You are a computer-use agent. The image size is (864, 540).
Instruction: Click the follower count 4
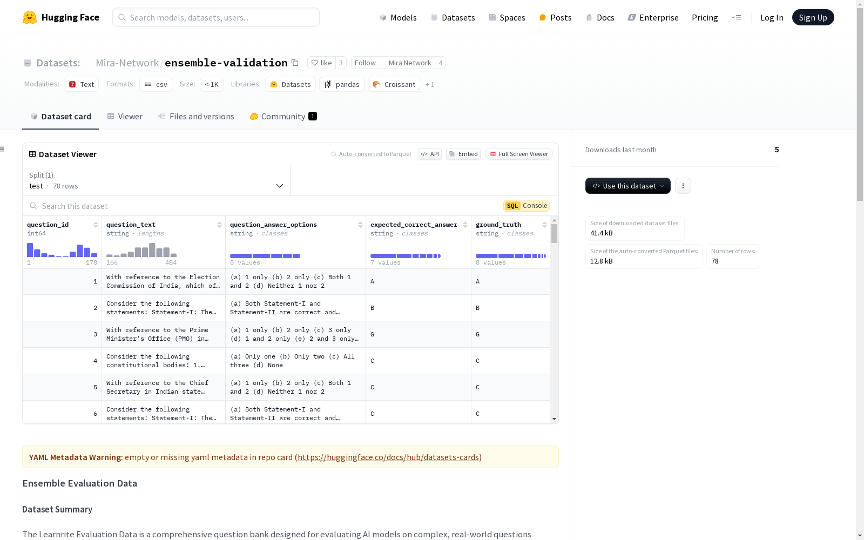[x=441, y=63]
